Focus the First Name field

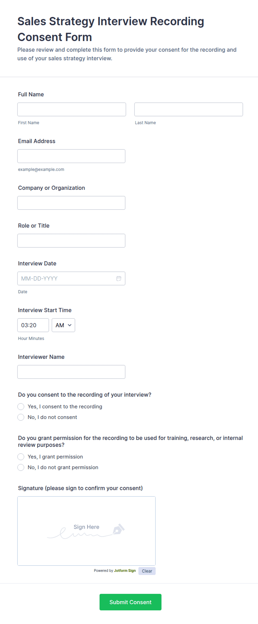72,109
